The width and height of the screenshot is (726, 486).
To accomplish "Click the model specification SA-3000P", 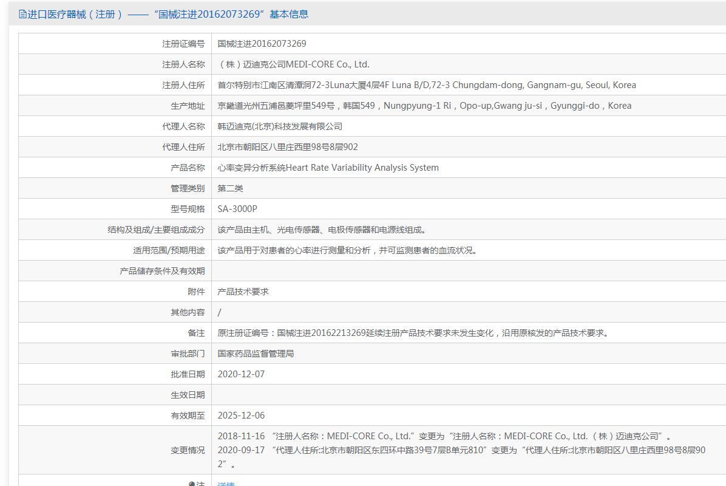I will click(237, 209).
